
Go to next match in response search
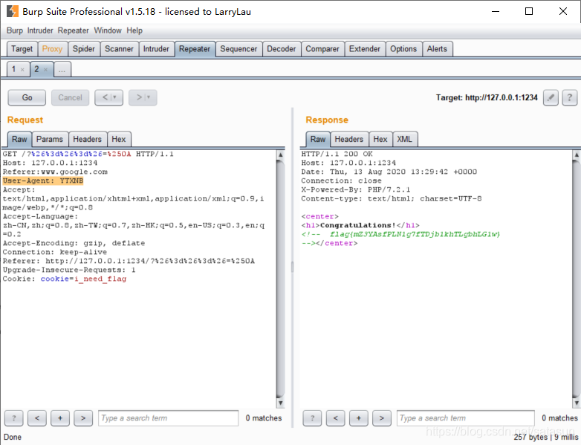tap(382, 418)
